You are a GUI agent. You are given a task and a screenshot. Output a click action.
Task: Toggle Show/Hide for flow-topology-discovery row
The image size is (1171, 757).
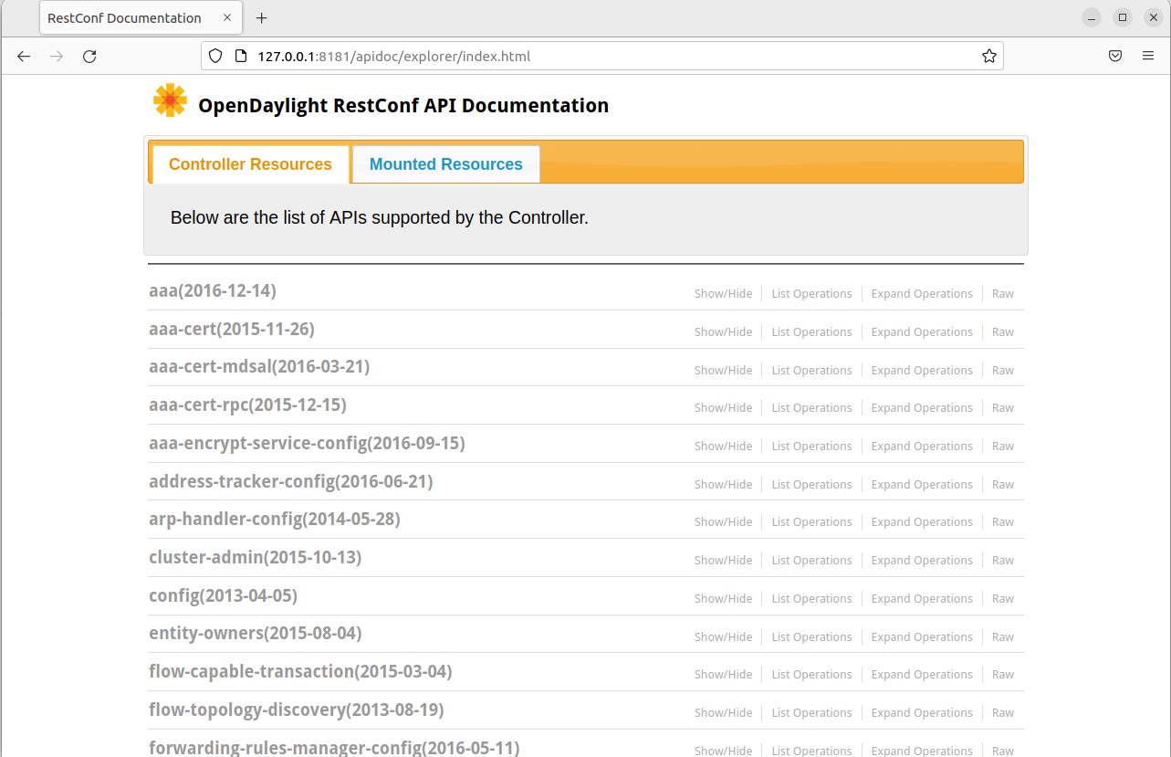(724, 713)
